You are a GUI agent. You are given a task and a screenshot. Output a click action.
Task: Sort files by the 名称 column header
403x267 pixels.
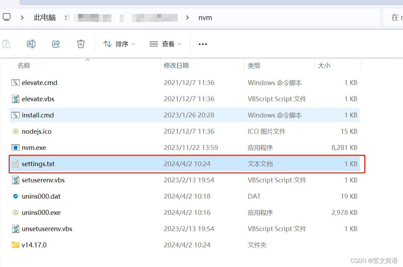(24, 65)
